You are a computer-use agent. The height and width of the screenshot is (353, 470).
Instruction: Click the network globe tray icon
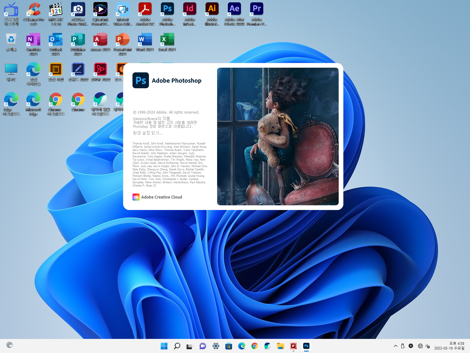click(420, 346)
